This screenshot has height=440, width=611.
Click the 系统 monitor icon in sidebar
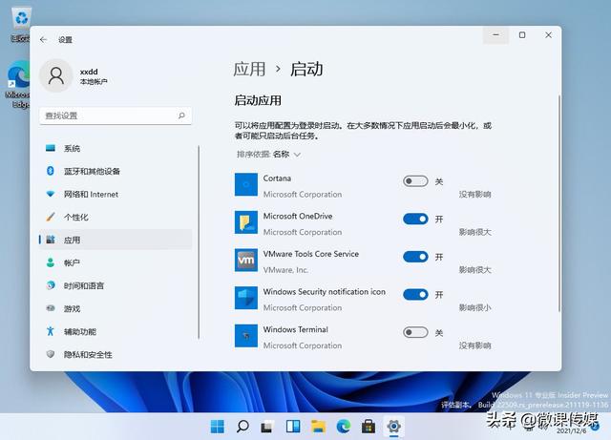point(51,148)
